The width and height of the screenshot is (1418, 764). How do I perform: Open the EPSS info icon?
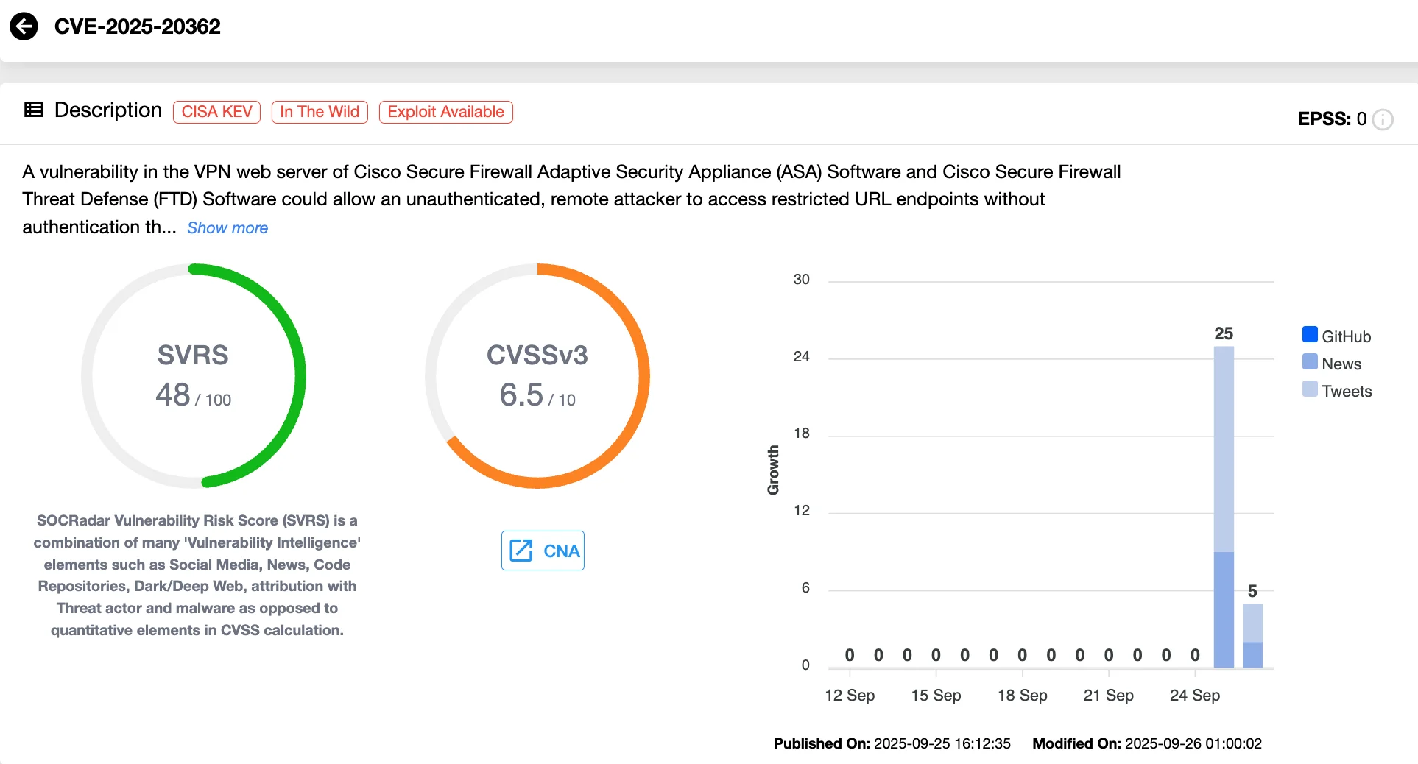coord(1383,119)
